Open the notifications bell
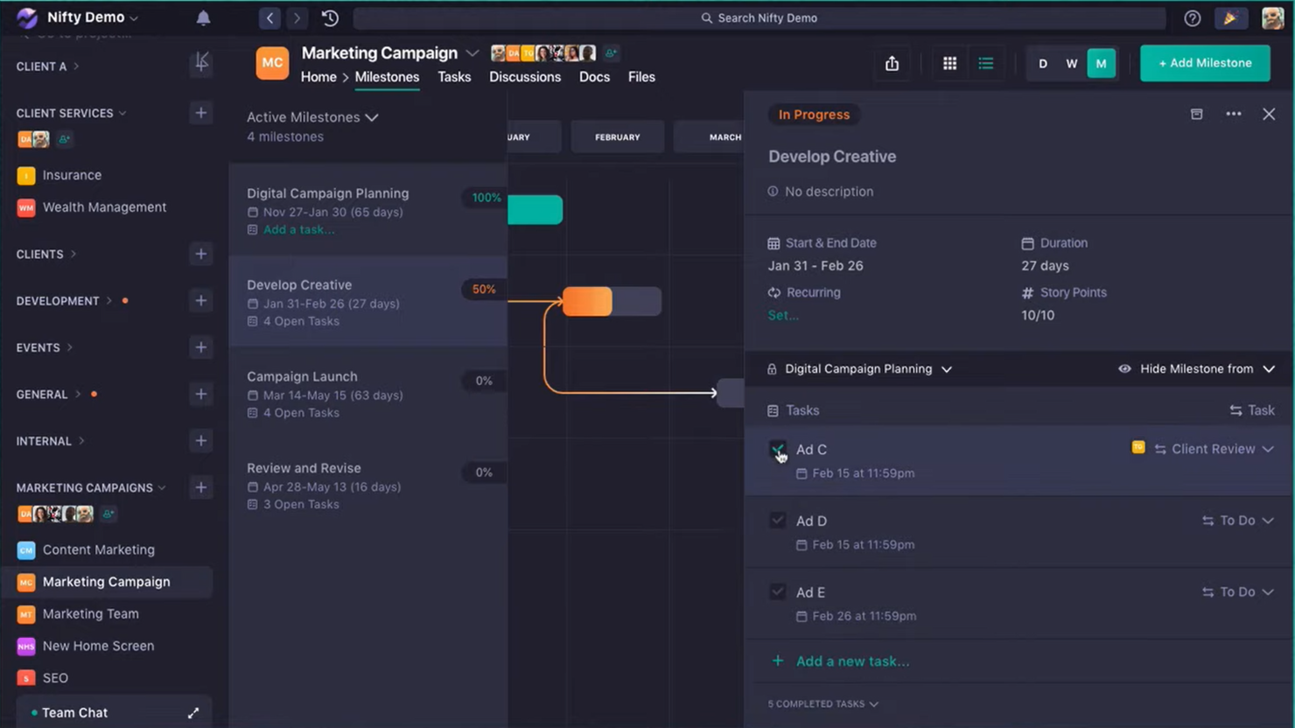This screenshot has height=728, width=1295. 203,17
